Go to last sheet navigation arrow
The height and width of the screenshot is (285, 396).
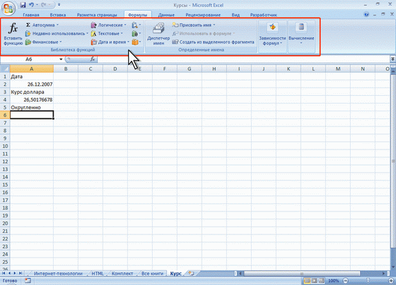tap(20, 273)
